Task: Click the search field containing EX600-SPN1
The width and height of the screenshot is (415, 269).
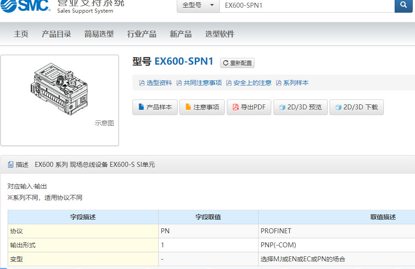Action: [x=307, y=5]
